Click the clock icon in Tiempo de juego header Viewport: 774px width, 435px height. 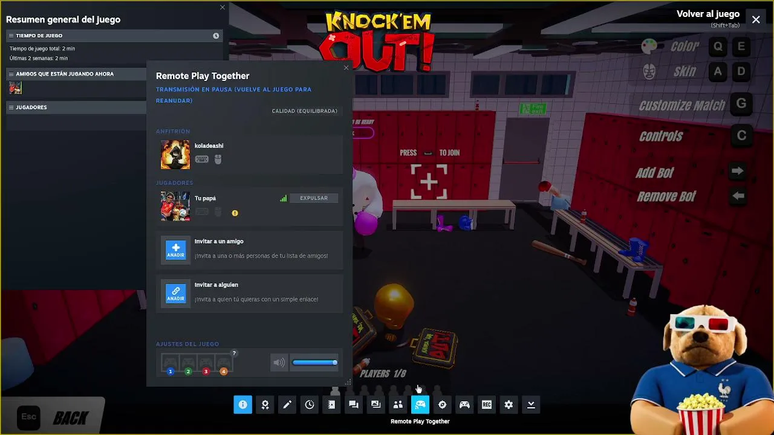pyautogui.click(x=216, y=36)
